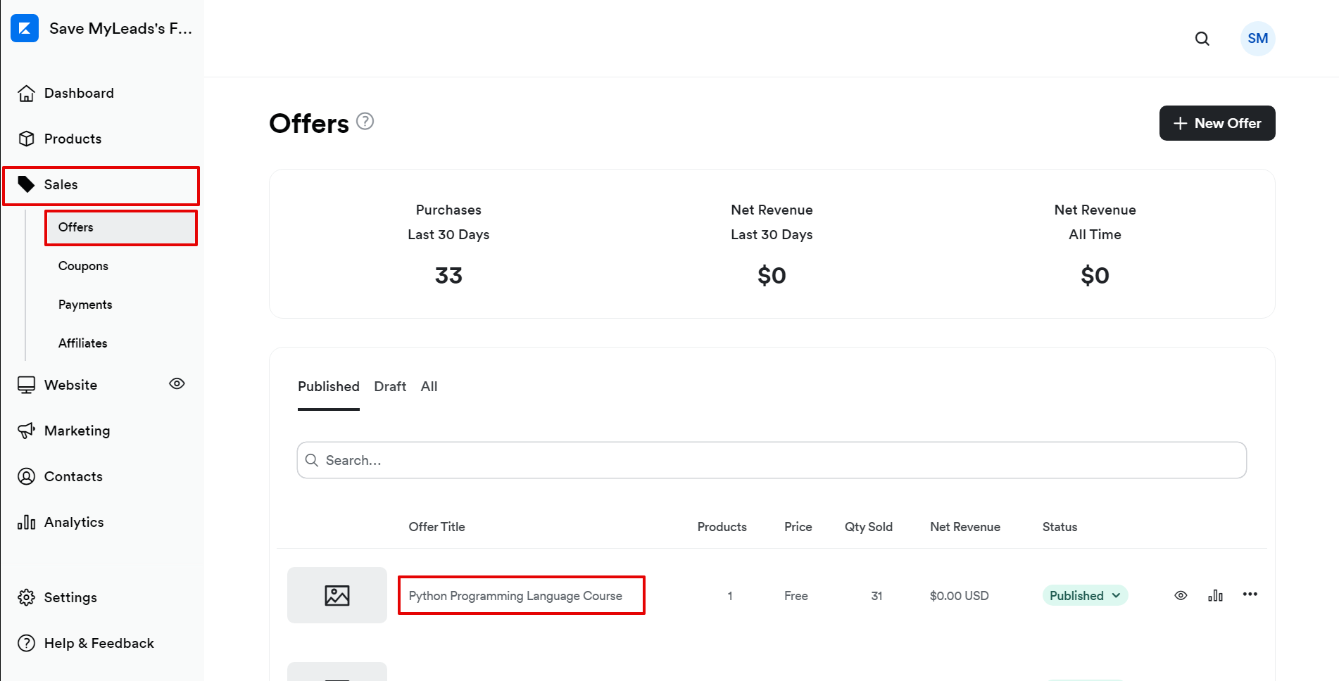Click the Status column header
The height and width of the screenshot is (681, 1339).
pyautogui.click(x=1060, y=527)
